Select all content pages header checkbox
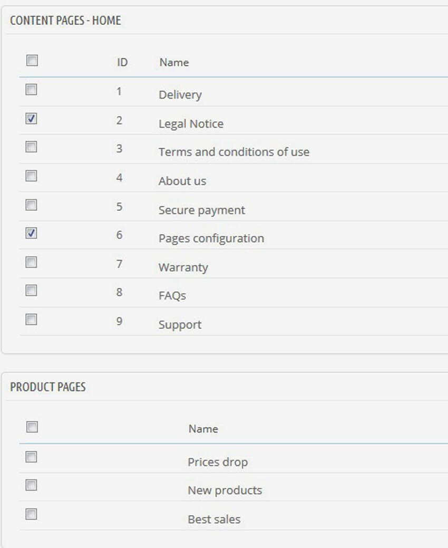 (x=32, y=61)
